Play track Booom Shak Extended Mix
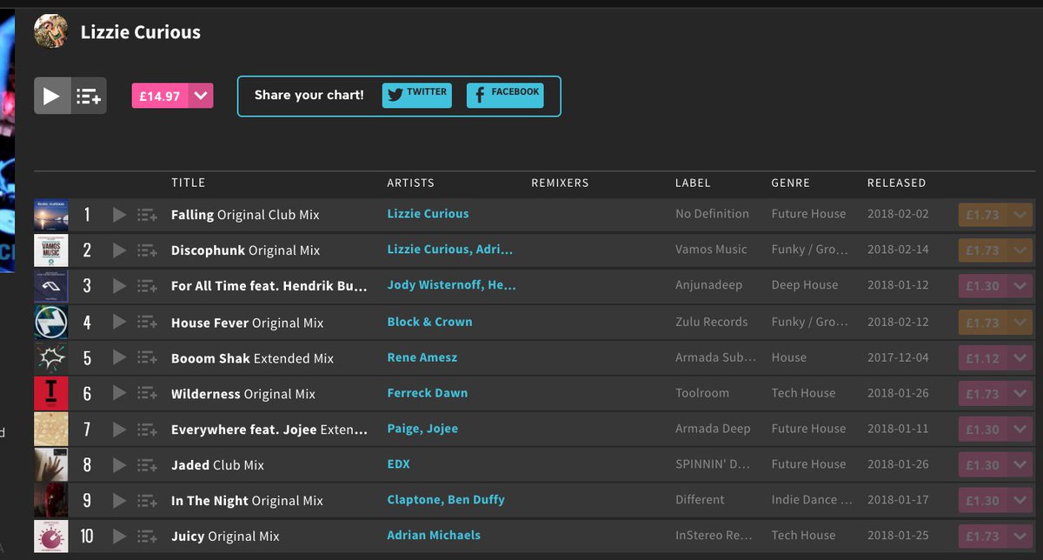 click(x=120, y=358)
